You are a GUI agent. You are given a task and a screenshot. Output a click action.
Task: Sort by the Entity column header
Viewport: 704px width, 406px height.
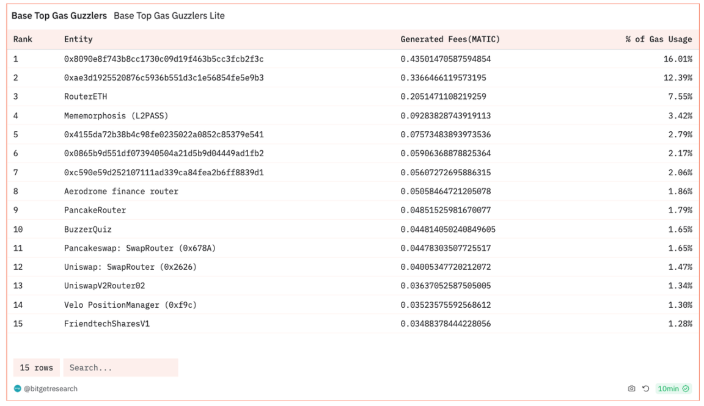78,39
